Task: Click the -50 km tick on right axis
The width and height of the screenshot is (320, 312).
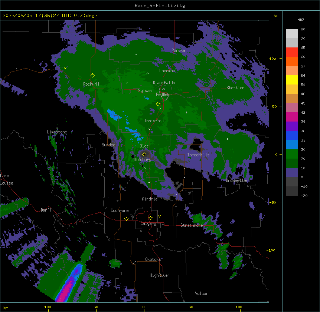Action: (272, 202)
